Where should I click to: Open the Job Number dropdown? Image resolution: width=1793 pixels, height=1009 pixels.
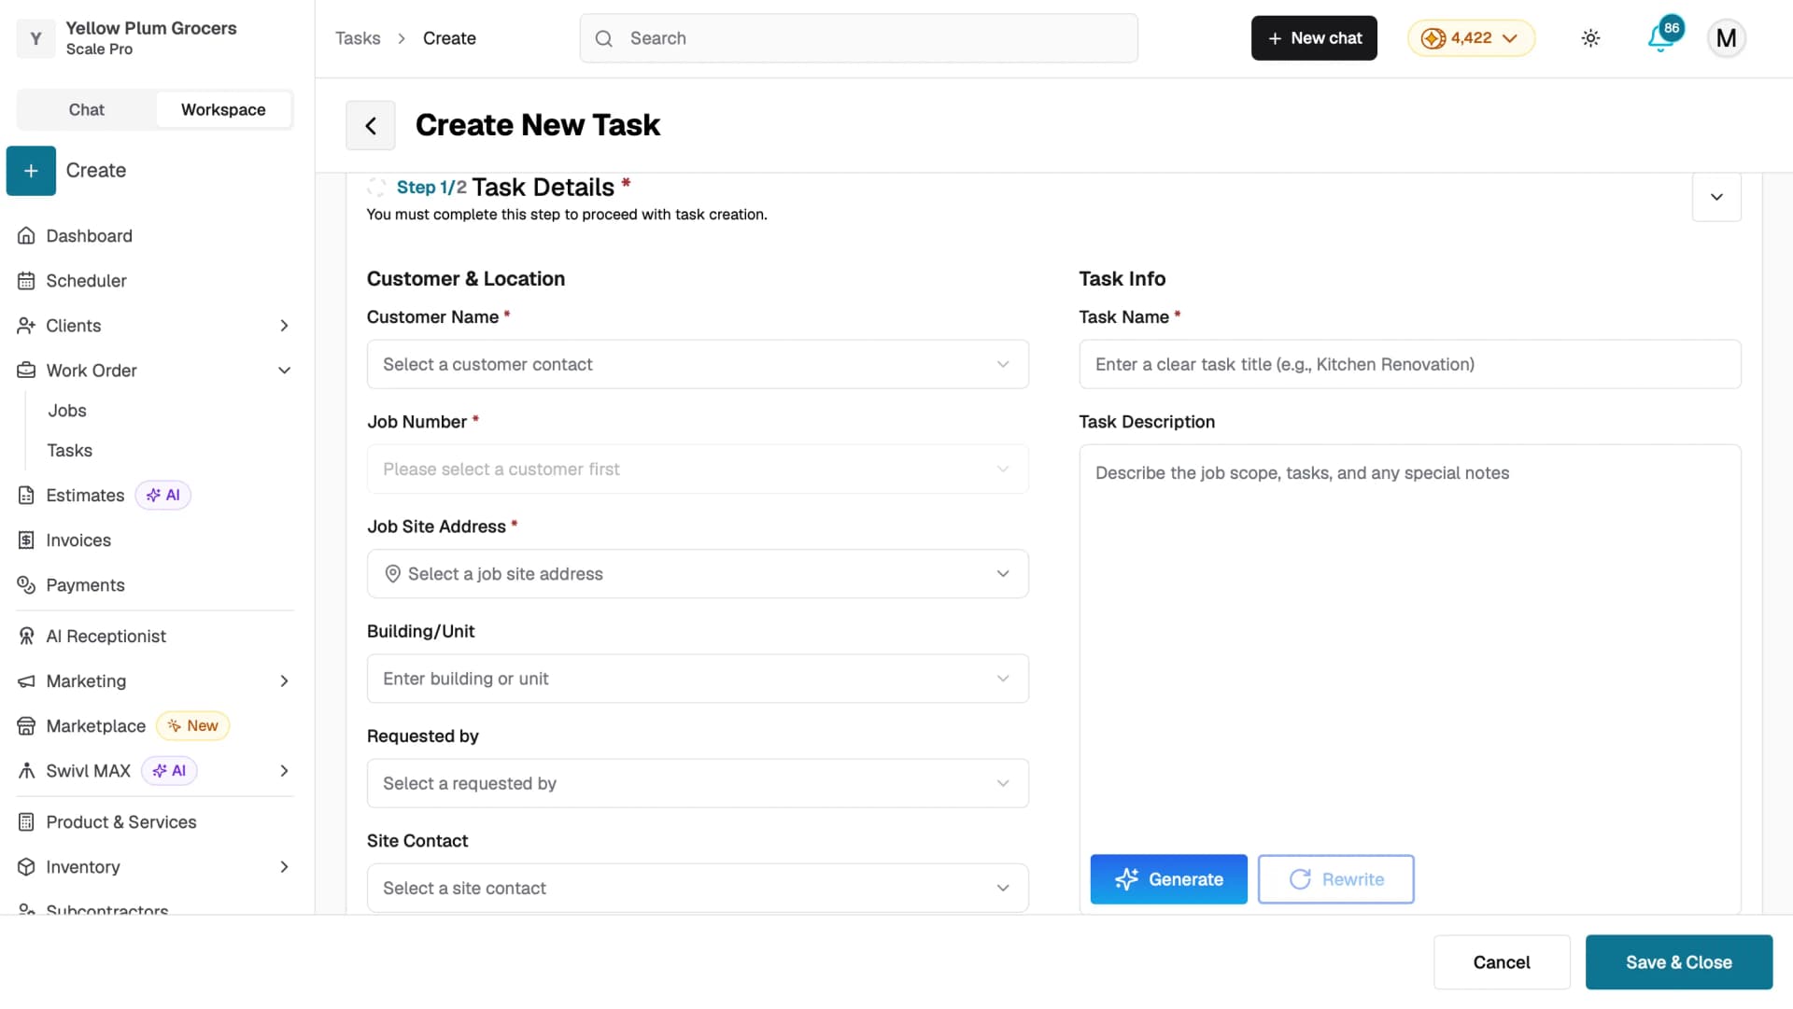coord(698,469)
